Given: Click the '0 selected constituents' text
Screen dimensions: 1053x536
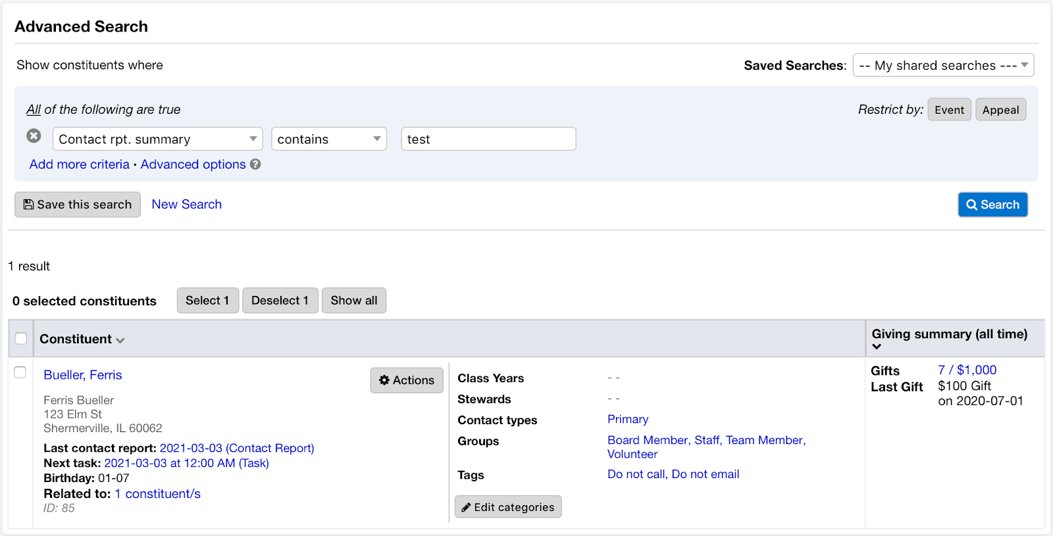Looking at the screenshot, I should [84, 301].
